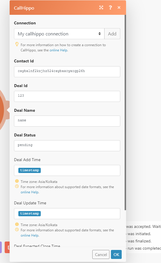Screen dimensions: 161x263
Task: Click clock icon under Deal Update Time
Action: pos(17,229)
